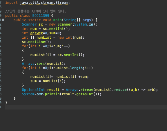The width and height of the screenshot is (167, 131).
Task: Click the reduce method call
Action: click(x=120, y=90)
